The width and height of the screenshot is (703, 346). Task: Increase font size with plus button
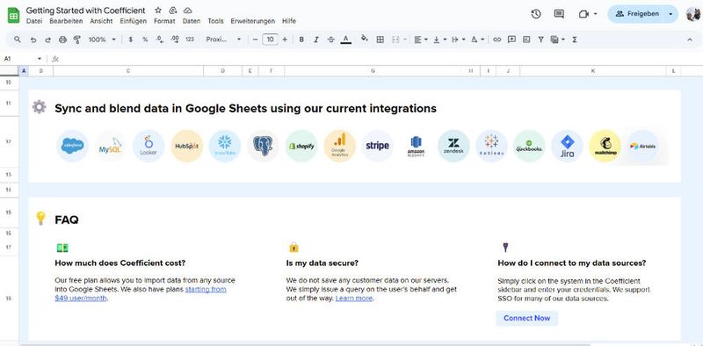point(285,40)
